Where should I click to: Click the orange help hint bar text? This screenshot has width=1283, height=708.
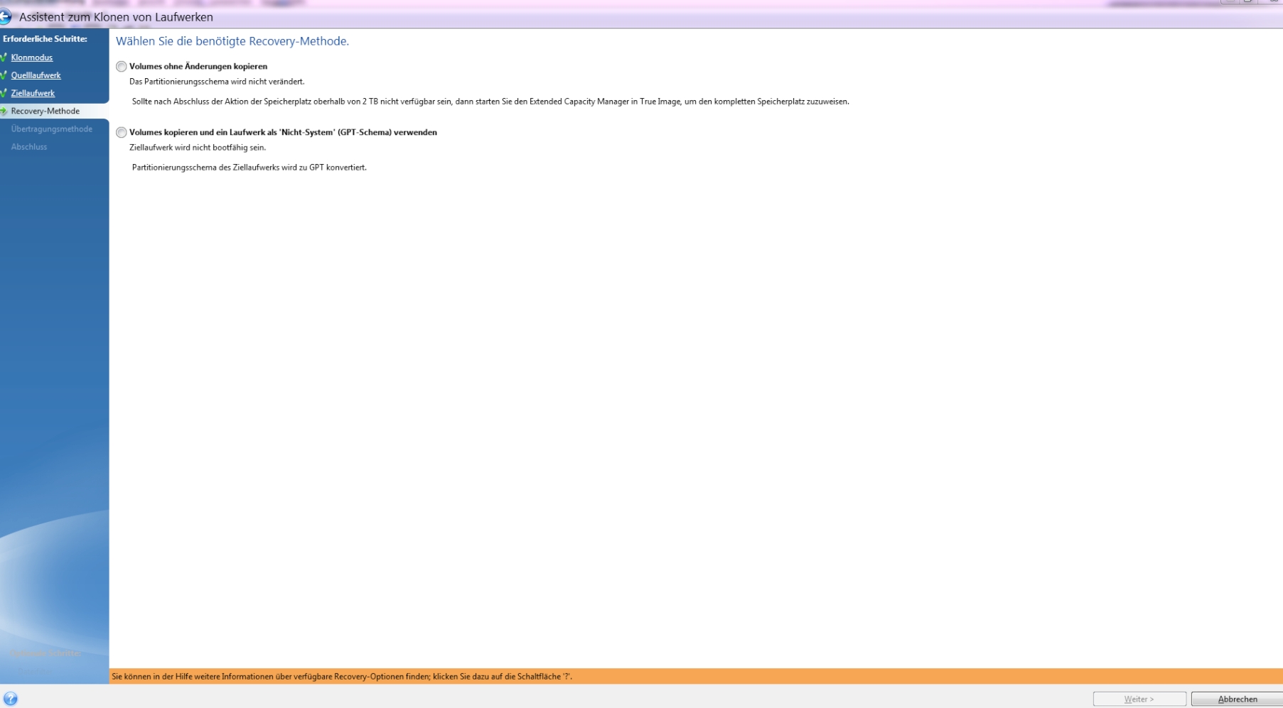[x=342, y=677]
